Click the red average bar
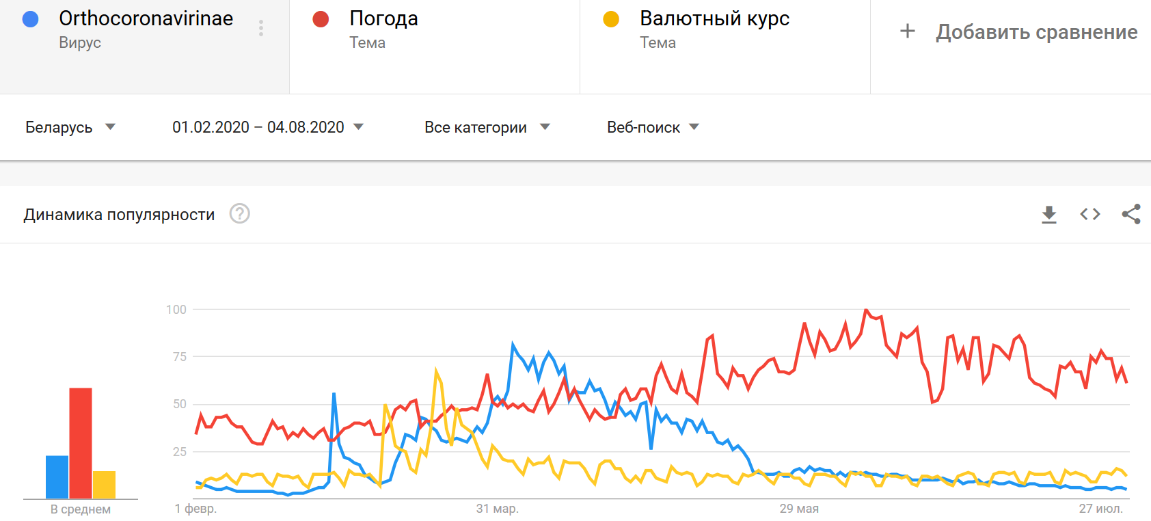 coord(81,443)
